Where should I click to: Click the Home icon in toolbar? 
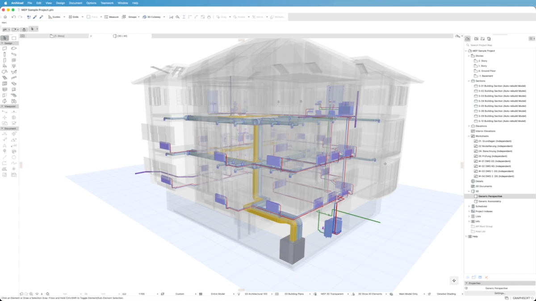click(x=5, y=17)
